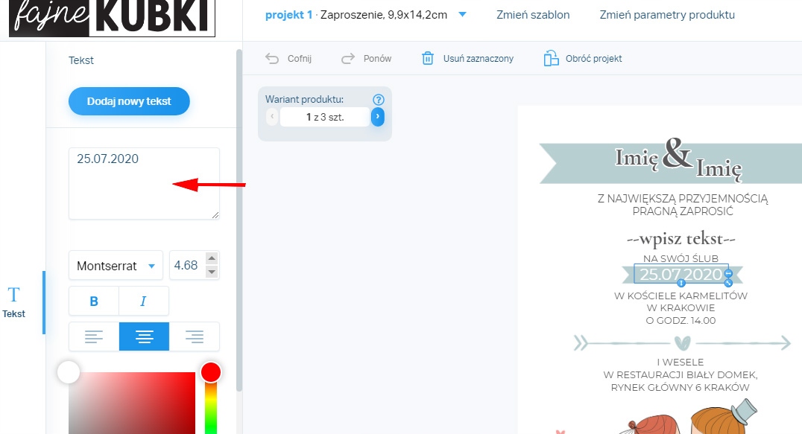Viewport: 802px width, 434px height.
Task: Align text to the right
Action: tap(195, 336)
